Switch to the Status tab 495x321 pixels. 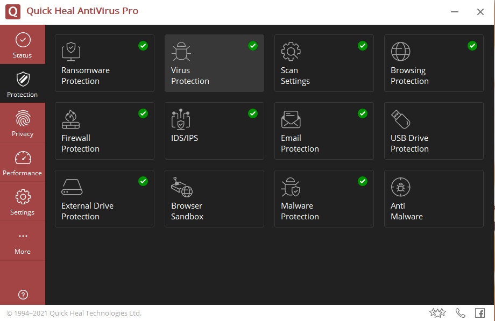(x=23, y=45)
